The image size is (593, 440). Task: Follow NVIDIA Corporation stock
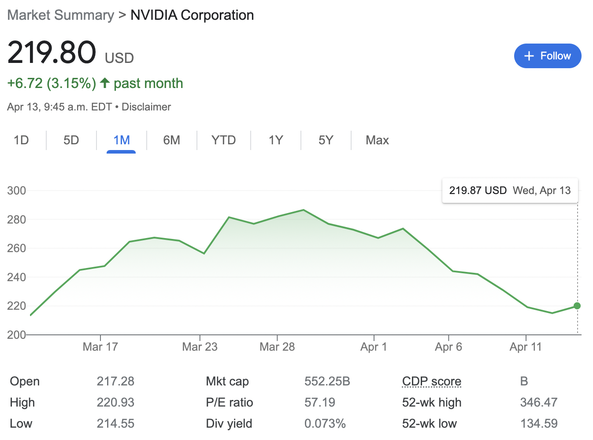[x=547, y=56]
